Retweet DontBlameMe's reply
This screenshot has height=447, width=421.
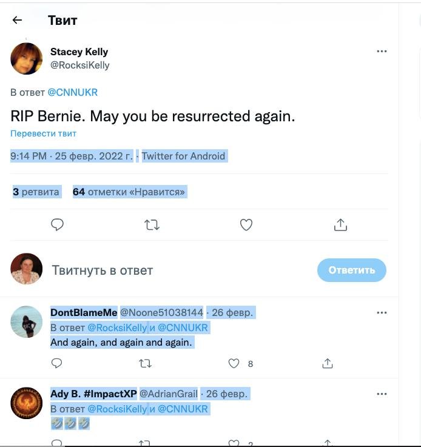146,363
